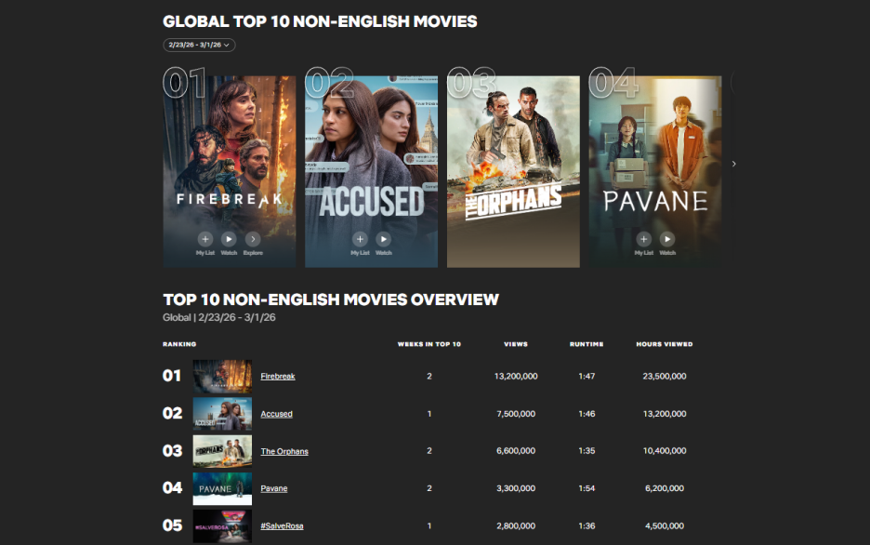Viewport: 870px width, 545px height.
Task: Click the Global Top 10 Non-English Movies heading
Action: tap(320, 21)
